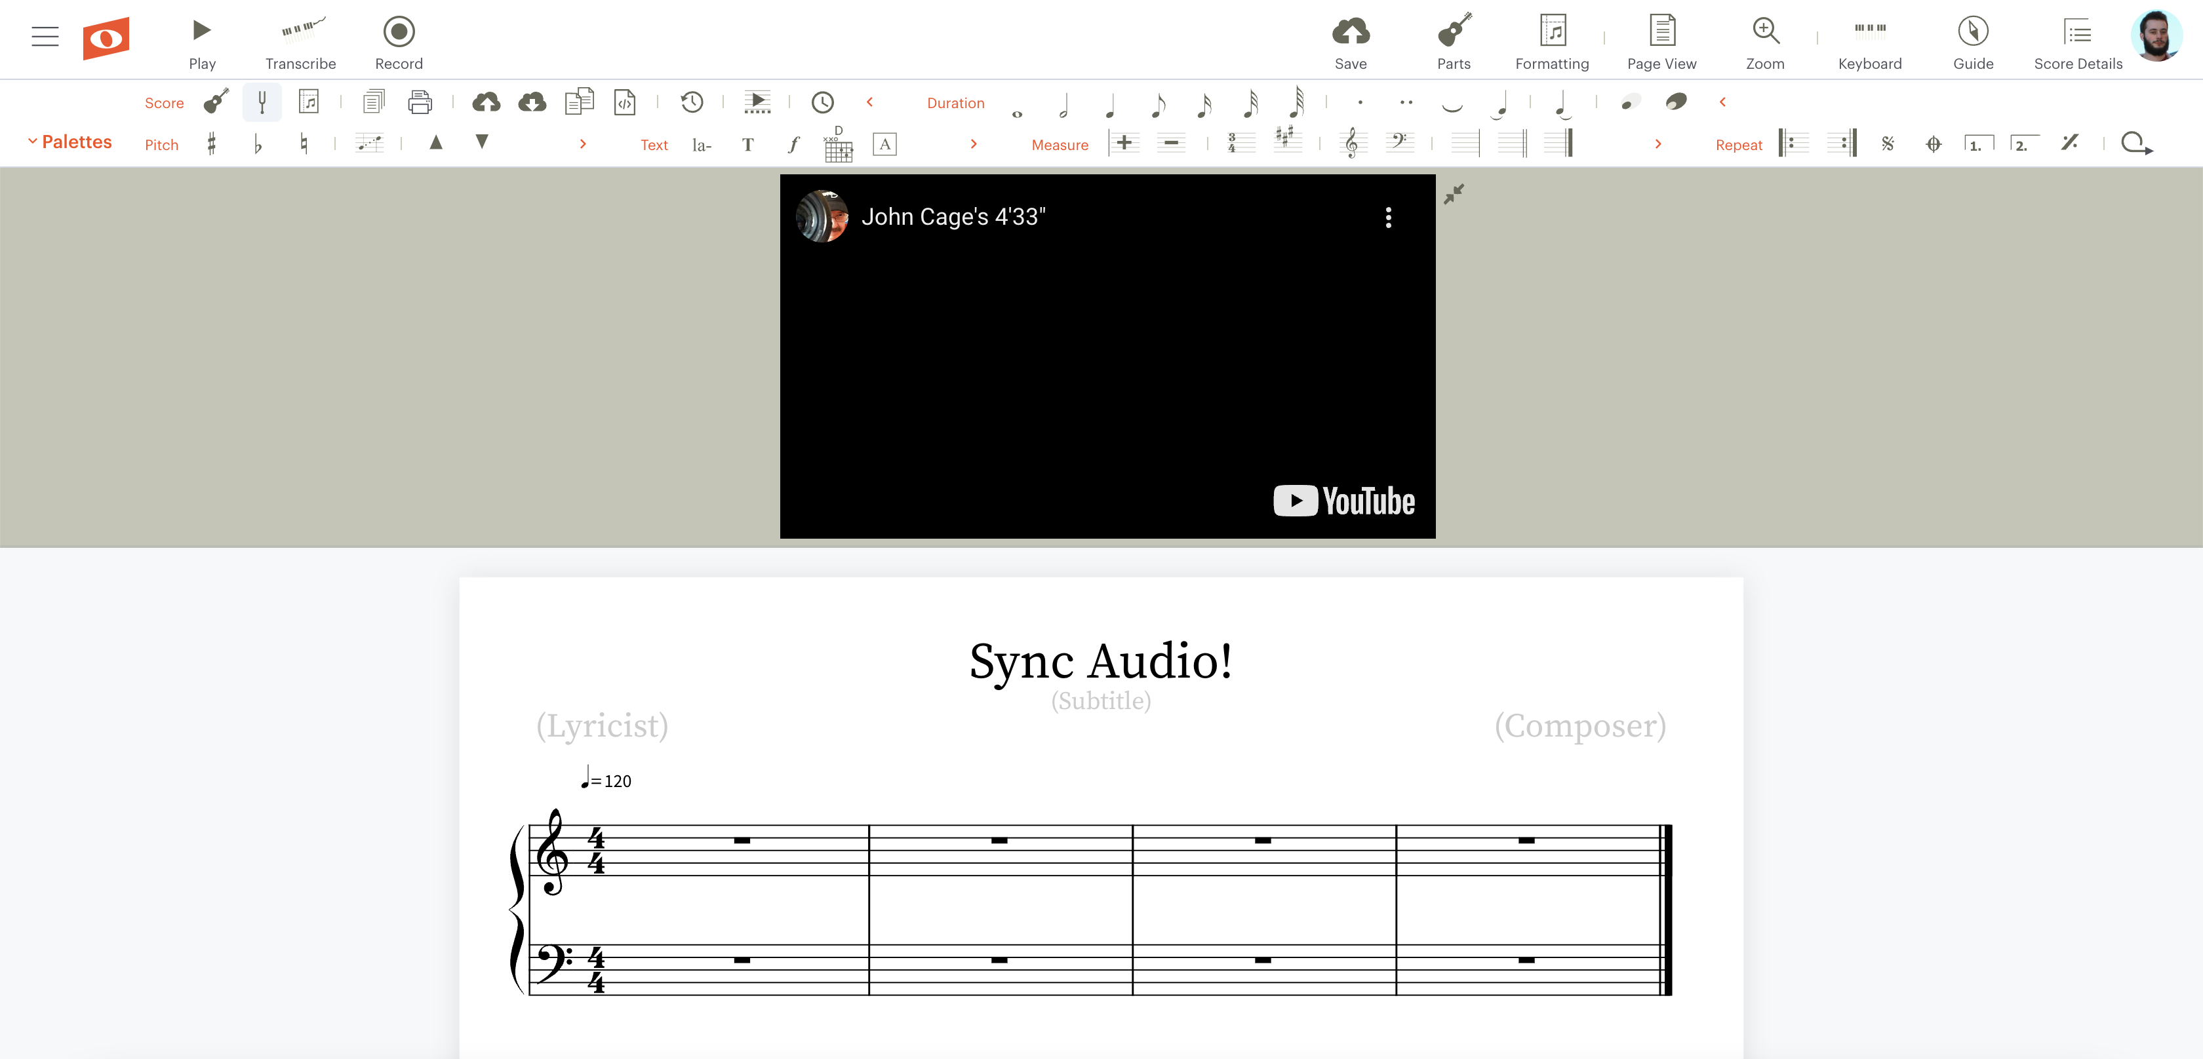Save the score to cloud
This screenshot has width=2203, height=1059.
click(x=1351, y=43)
